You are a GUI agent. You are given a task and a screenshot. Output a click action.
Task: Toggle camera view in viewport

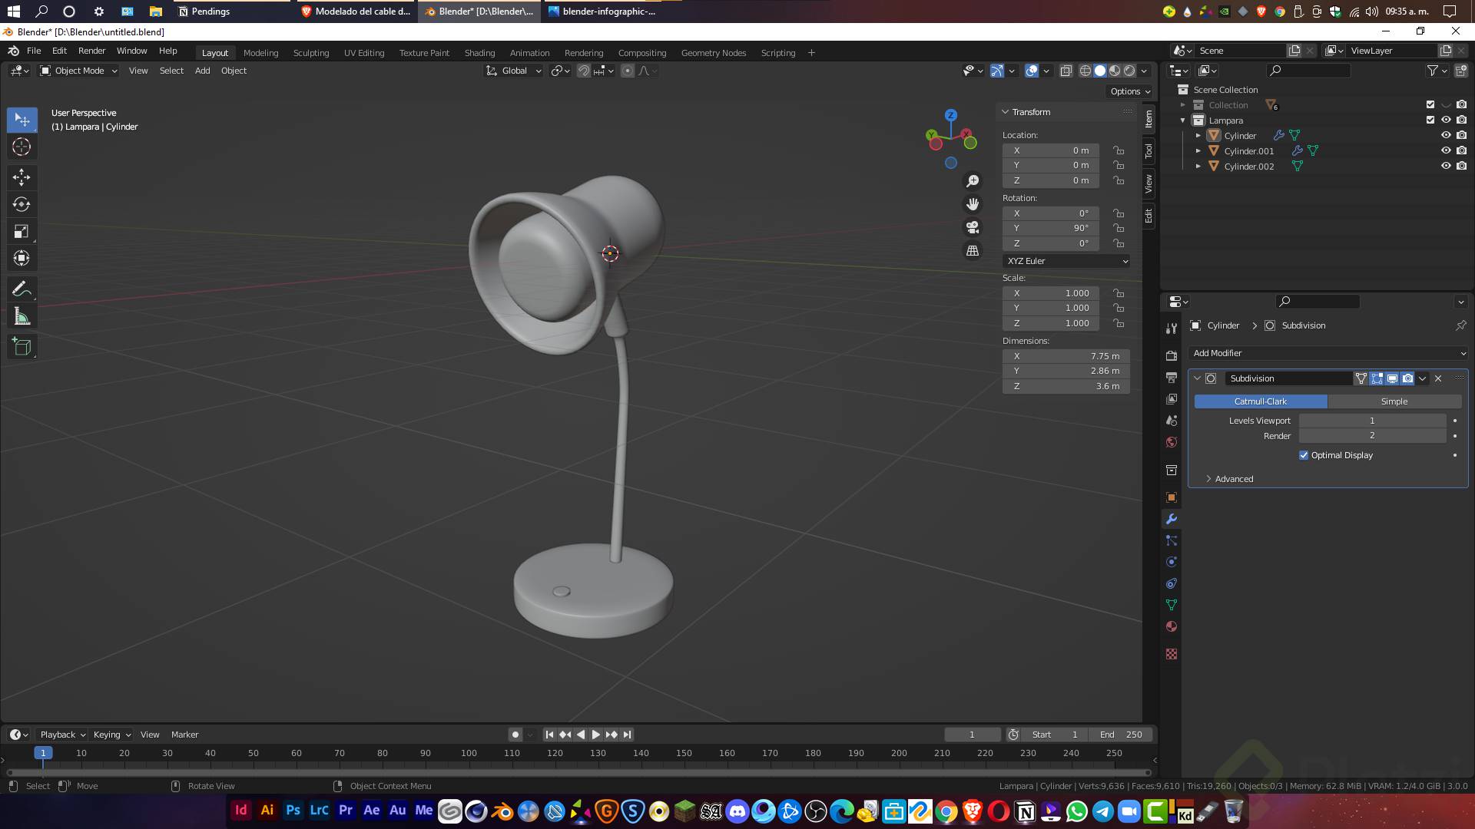973,227
